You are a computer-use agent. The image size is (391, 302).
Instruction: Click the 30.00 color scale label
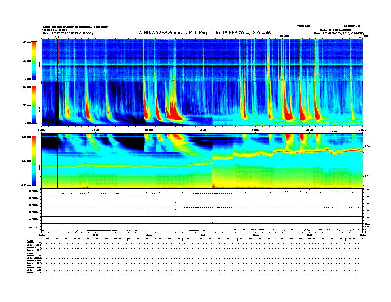27,105
